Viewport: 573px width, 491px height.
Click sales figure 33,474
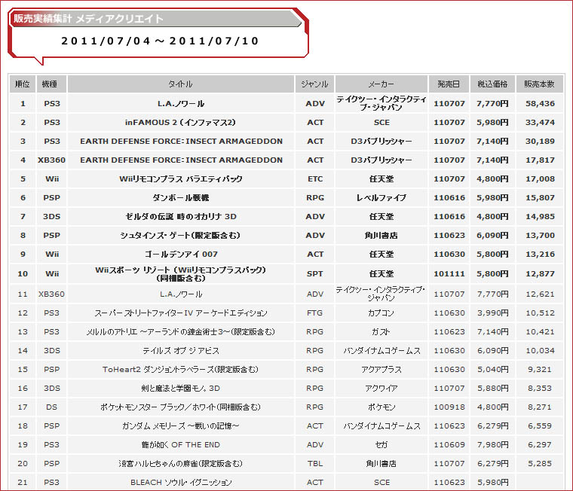click(x=540, y=123)
